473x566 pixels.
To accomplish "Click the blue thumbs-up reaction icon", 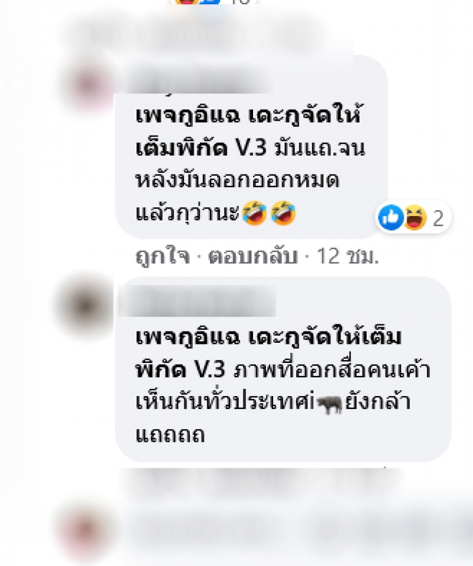I will [x=391, y=217].
